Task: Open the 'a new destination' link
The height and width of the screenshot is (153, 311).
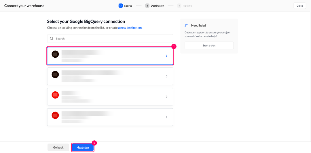Action: coord(130,28)
